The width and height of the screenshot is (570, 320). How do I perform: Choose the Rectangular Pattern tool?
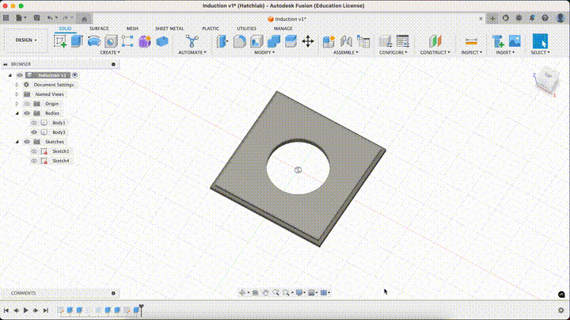127,41
